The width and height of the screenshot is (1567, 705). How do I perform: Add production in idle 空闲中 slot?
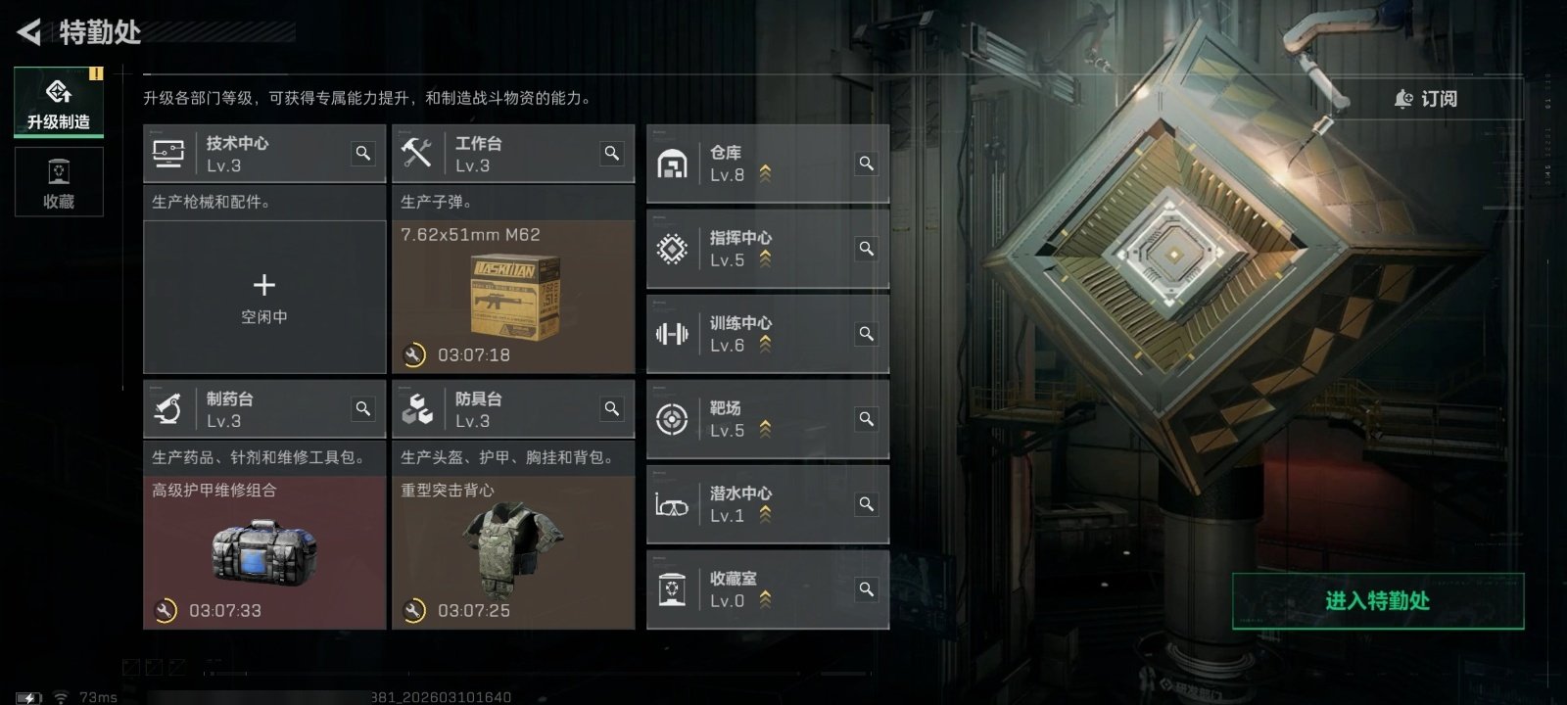click(264, 297)
